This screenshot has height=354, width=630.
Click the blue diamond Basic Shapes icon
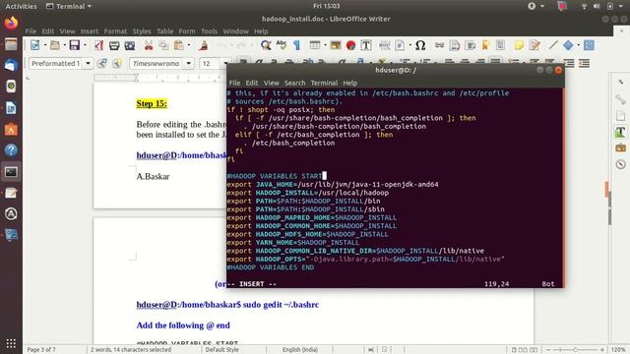point(568,45)
